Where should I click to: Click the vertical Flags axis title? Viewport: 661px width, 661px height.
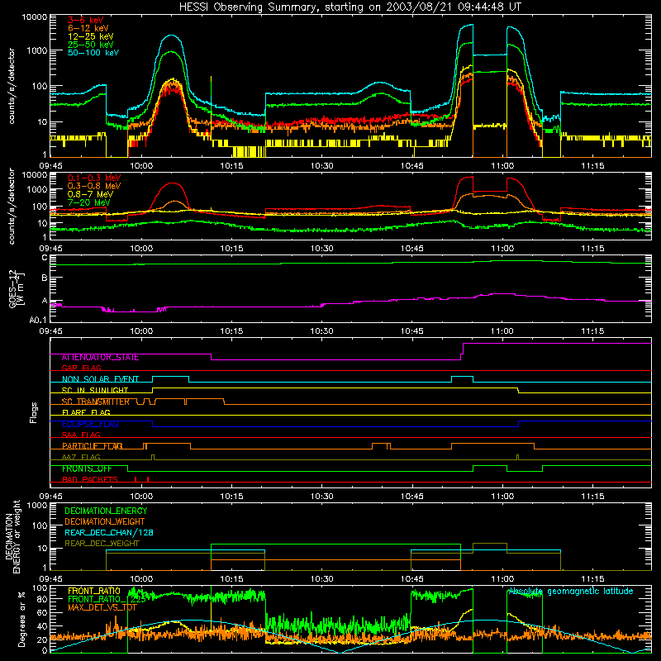(34, 412)
